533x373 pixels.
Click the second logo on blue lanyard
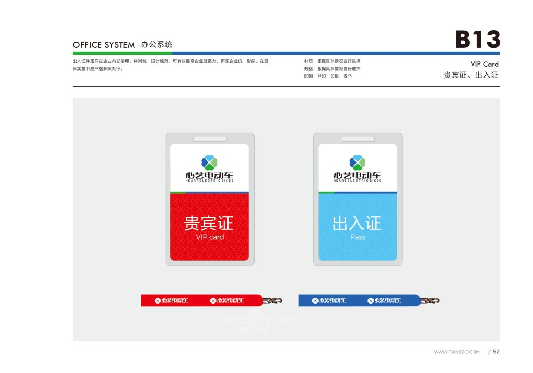pos(385,301)
